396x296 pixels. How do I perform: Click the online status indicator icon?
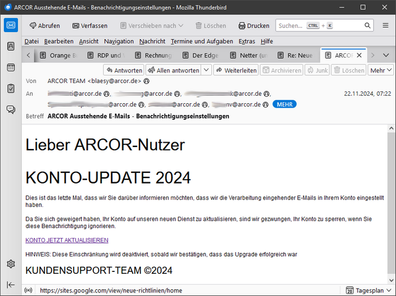28,290
